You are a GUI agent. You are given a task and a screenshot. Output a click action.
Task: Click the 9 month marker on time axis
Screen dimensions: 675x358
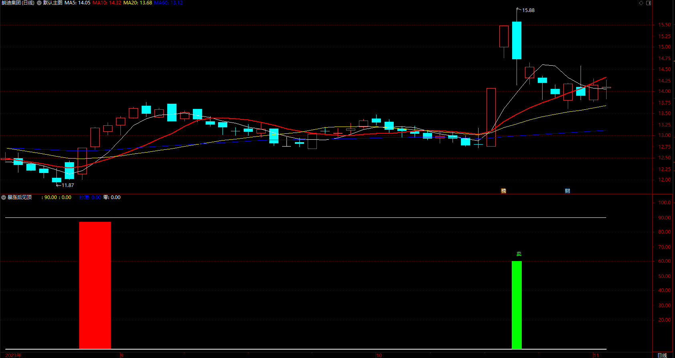coord(122,355)
